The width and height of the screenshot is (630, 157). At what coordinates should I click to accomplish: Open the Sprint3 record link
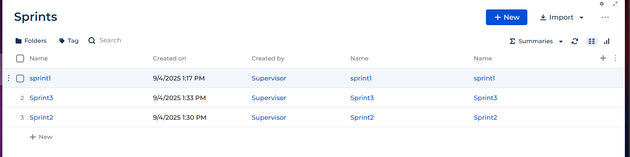pyautogui.click(x=41, y=98)
